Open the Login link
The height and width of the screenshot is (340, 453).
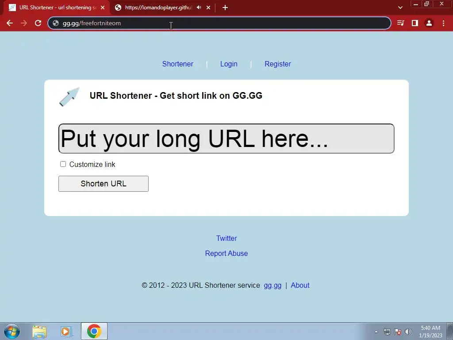[x=229, y=64]
